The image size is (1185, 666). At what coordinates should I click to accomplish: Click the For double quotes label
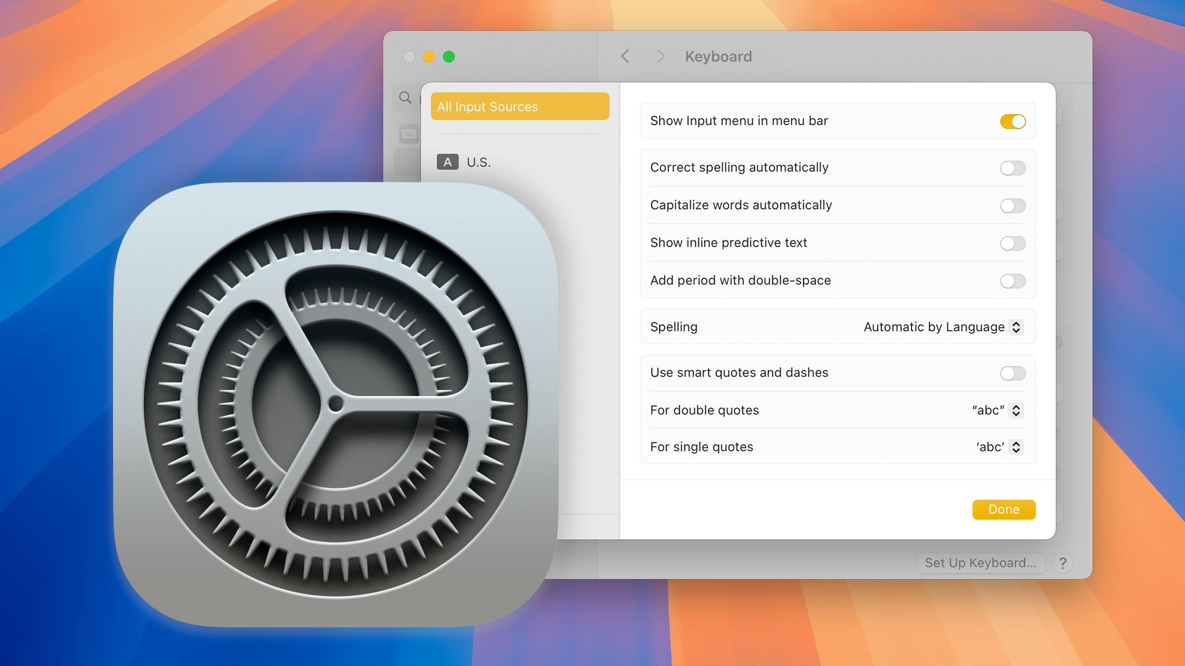(x=704, y=410)
